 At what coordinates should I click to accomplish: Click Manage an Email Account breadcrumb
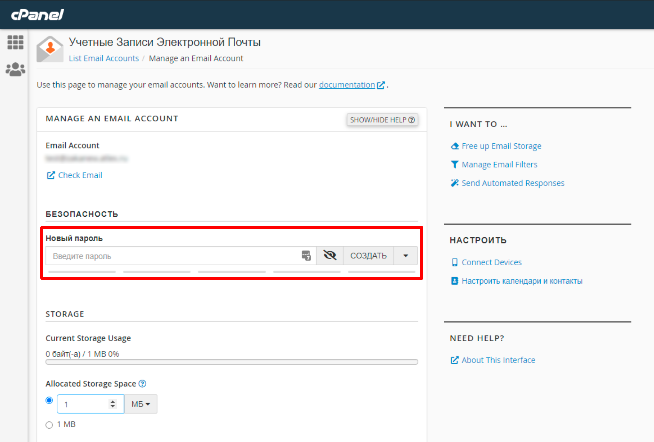click(196, 58)
